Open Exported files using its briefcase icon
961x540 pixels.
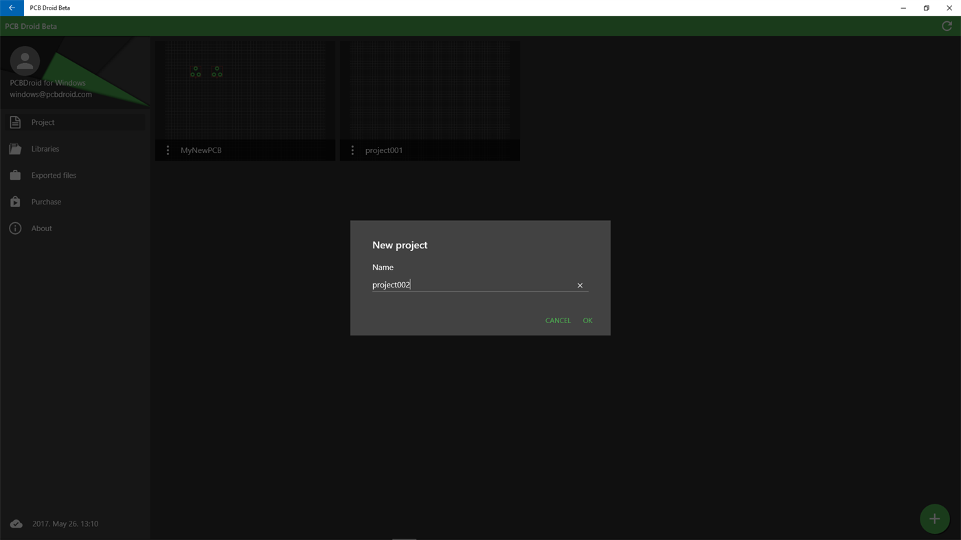(15, 175)
